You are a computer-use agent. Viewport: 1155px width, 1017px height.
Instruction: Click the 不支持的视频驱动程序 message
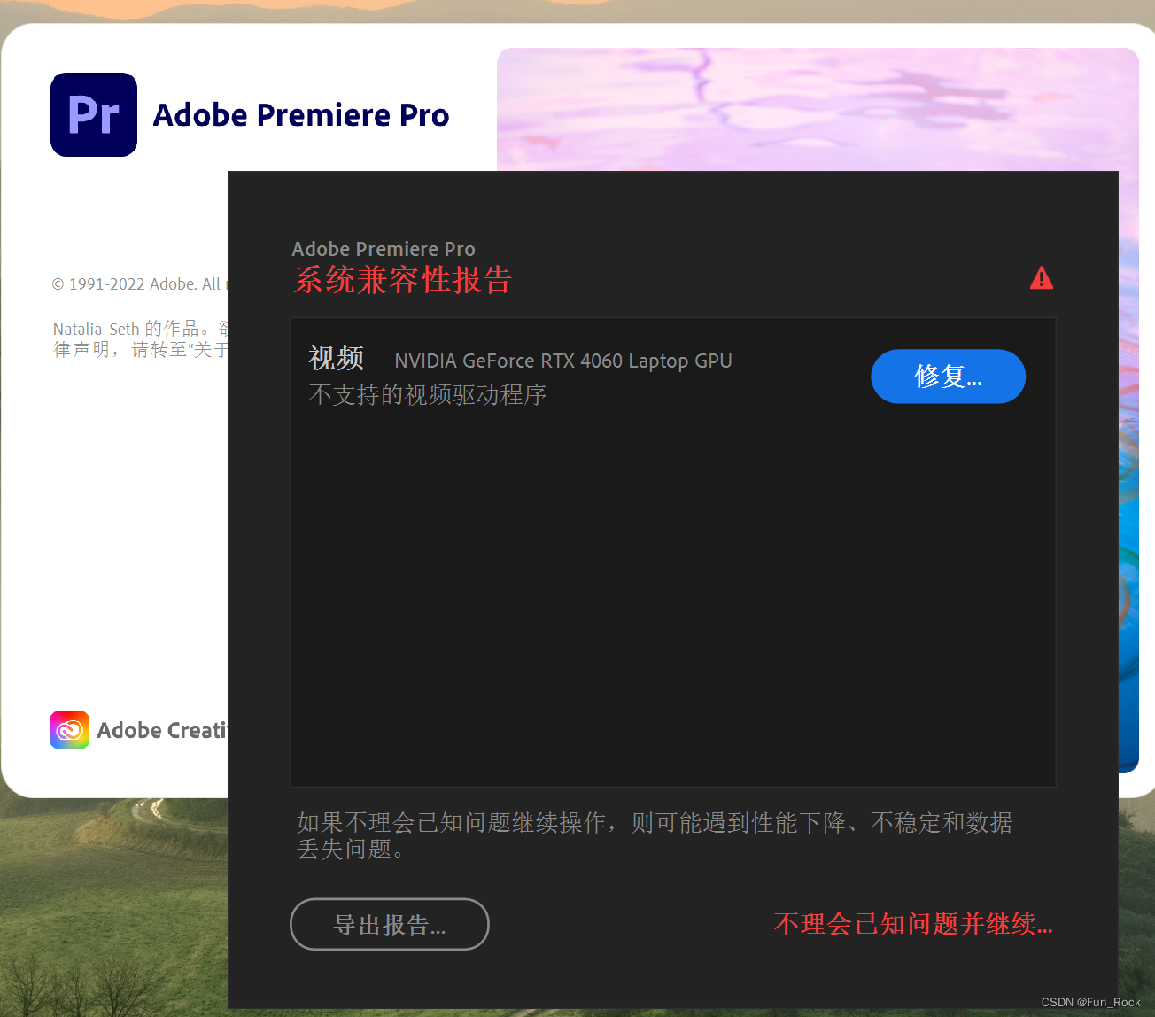click(428, 394)
